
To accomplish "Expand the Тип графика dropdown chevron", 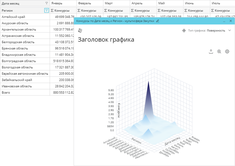I will coord(230,31).
